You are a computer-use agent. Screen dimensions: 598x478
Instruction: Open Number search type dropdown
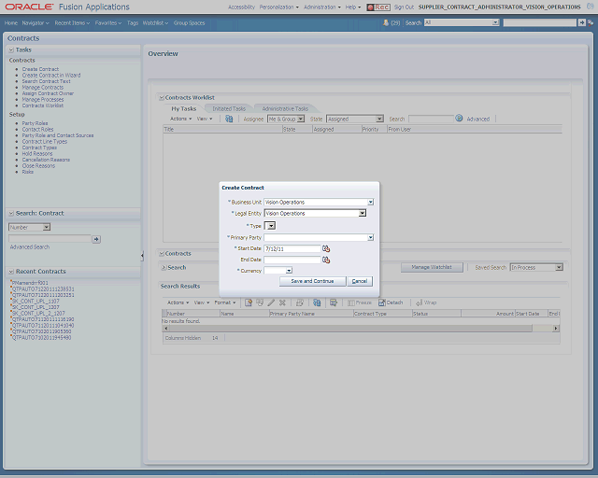tap(46, 227)
